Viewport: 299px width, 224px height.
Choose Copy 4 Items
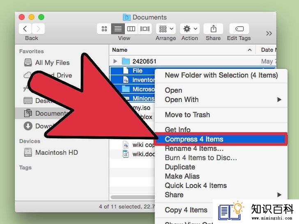186,210
